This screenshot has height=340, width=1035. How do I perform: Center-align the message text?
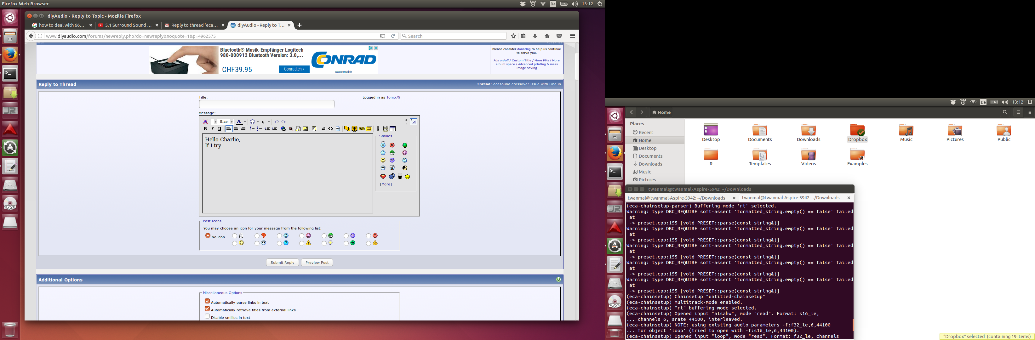pos(236,129)
